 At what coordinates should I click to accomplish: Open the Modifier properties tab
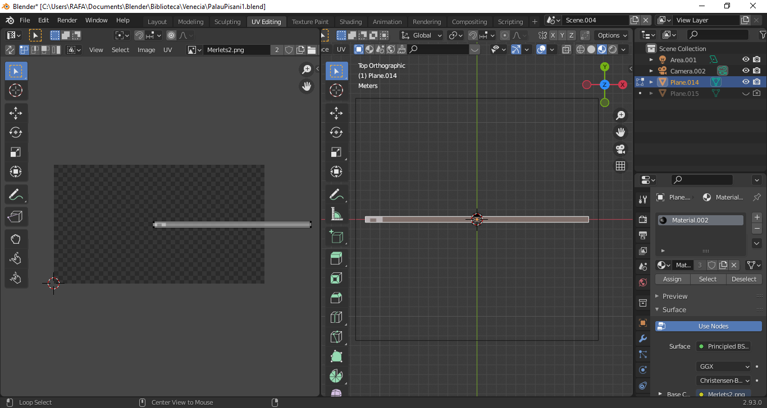click(x=643, y=339)
